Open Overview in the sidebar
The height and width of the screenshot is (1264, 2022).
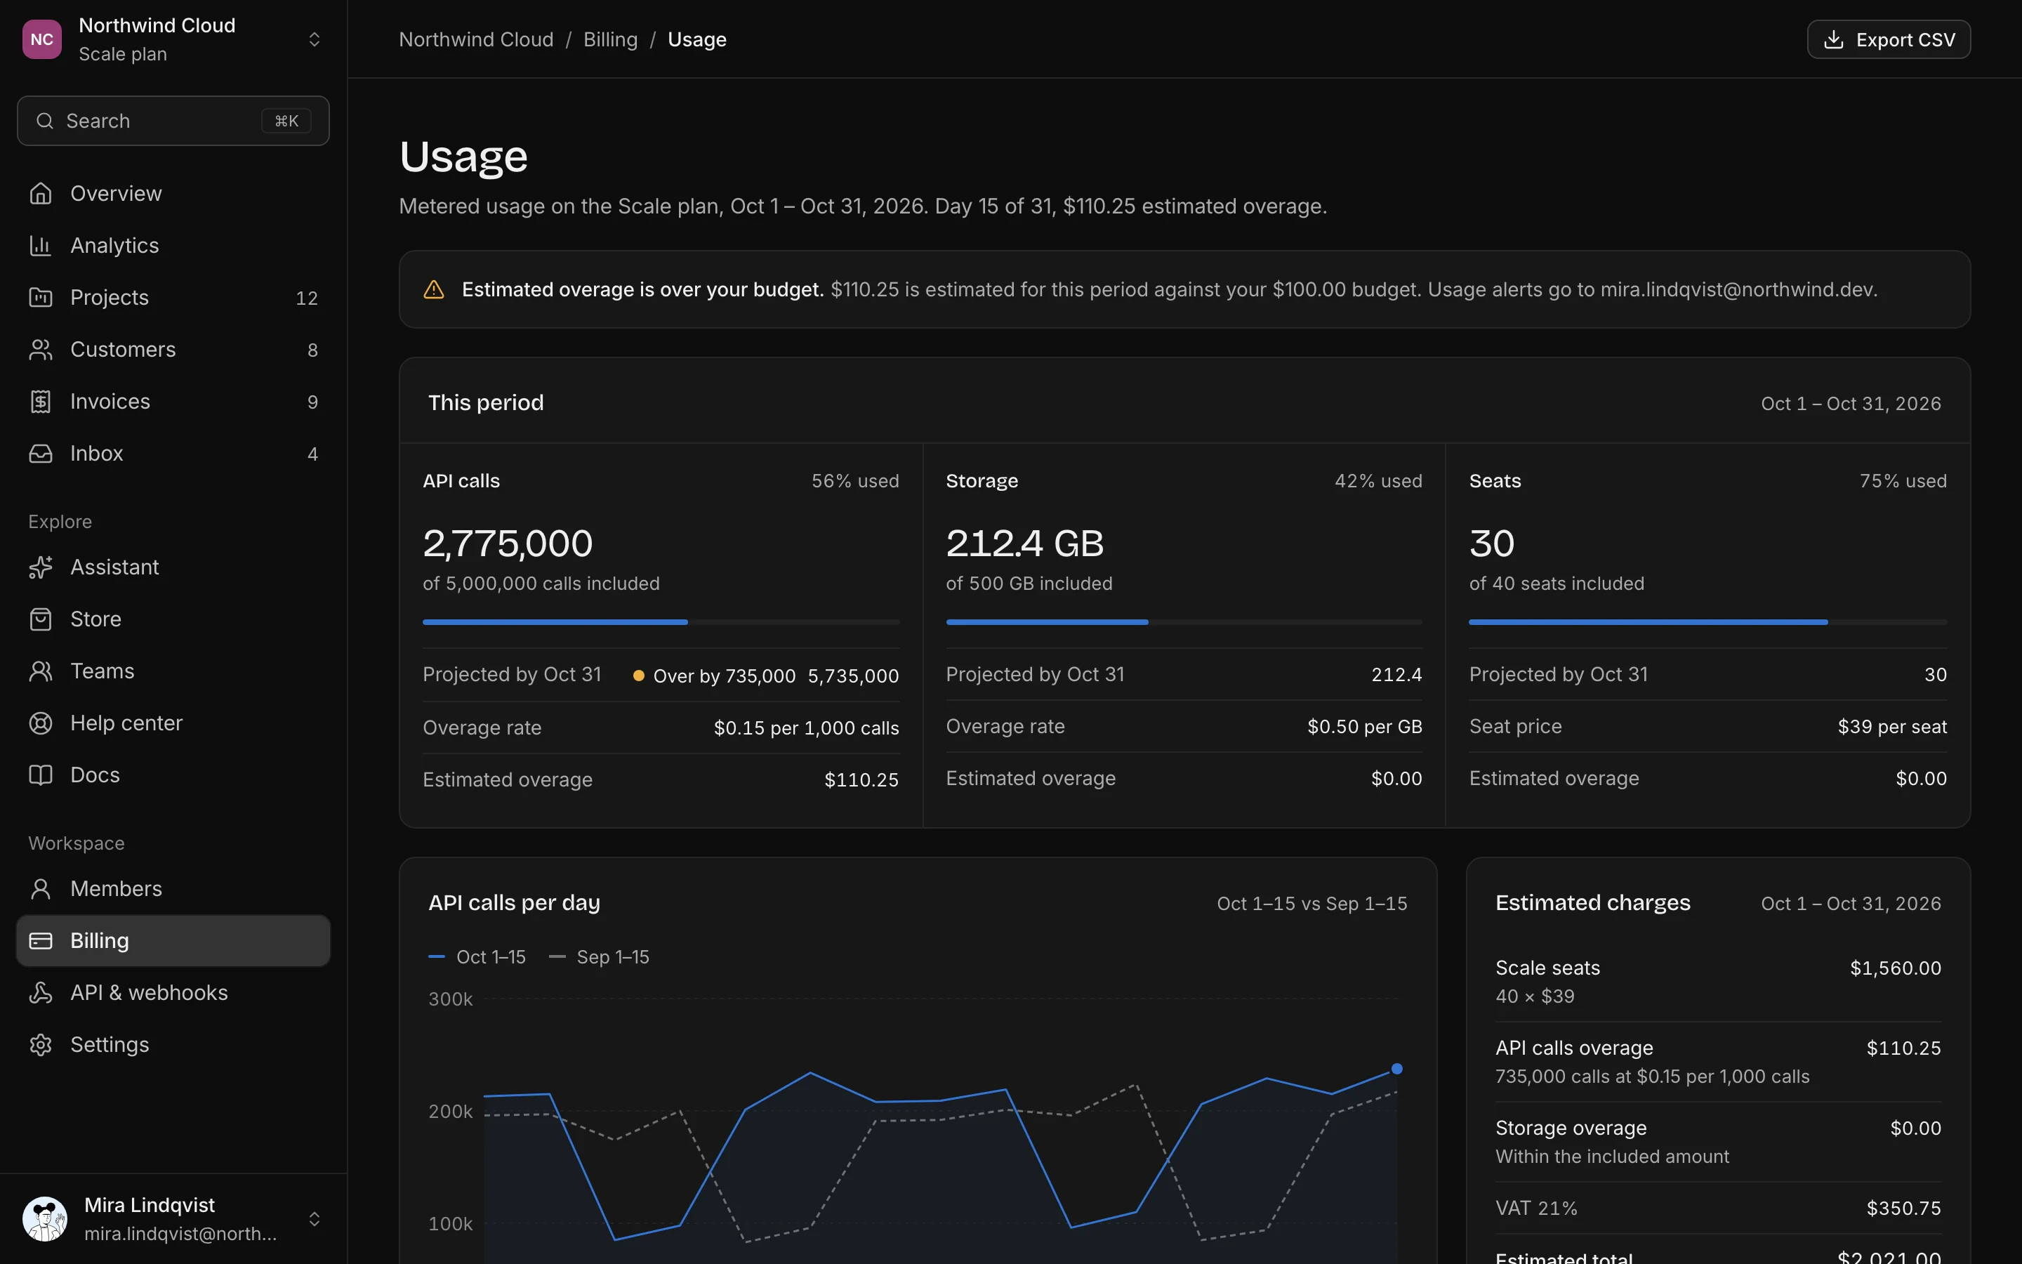tap(173, 193)
